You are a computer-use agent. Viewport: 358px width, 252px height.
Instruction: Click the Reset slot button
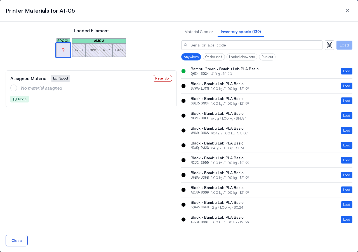162,78
